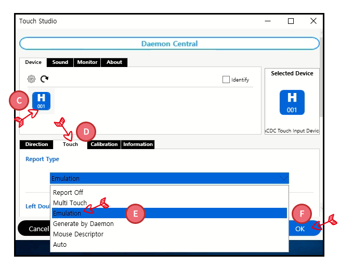Click the refresh devices arrow icon
The image size is (340, 266).
point(45,79)
